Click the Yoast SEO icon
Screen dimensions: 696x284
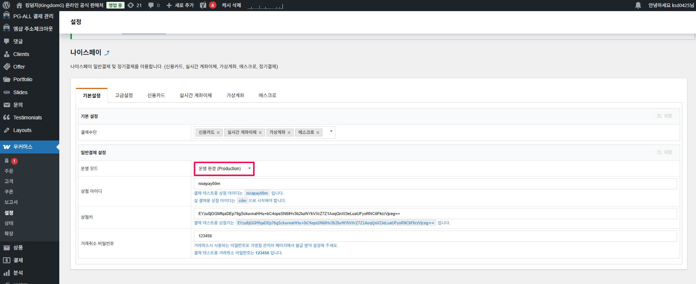click(x=203, y=5)
